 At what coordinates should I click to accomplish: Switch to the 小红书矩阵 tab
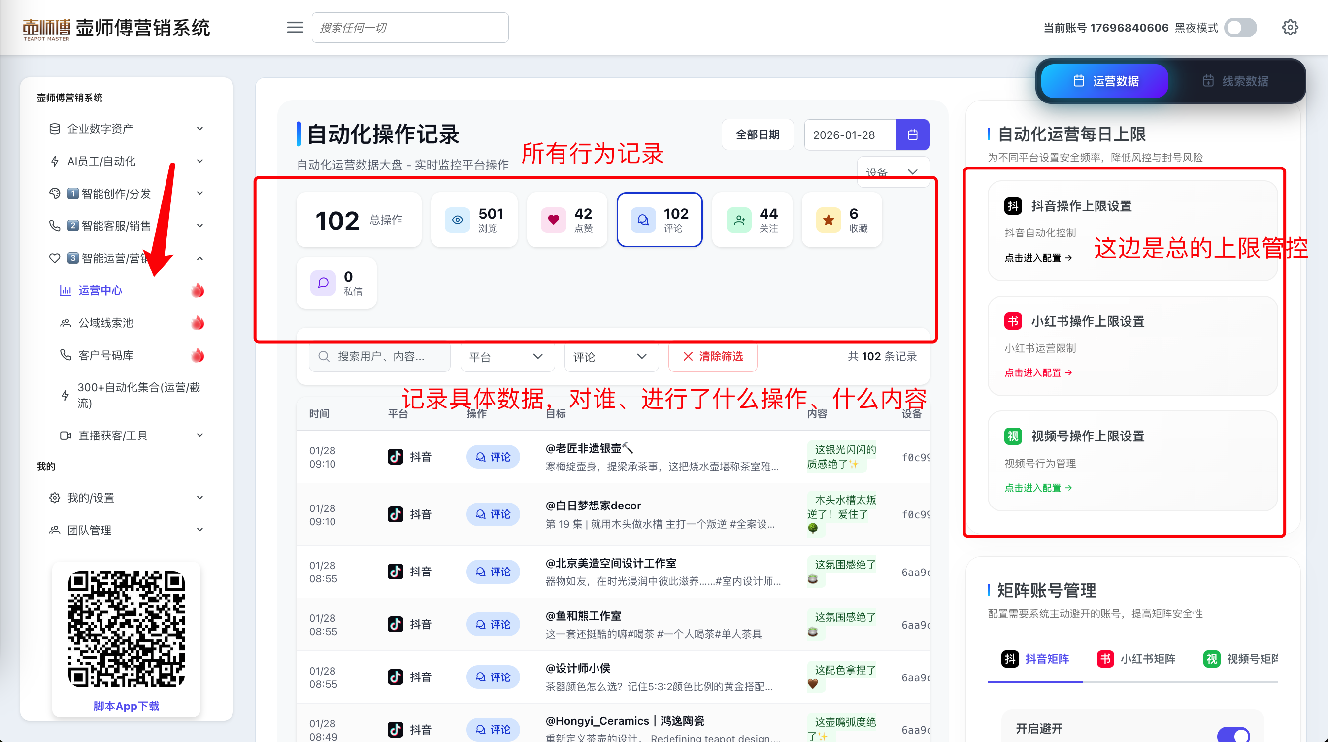(1136, 658)
